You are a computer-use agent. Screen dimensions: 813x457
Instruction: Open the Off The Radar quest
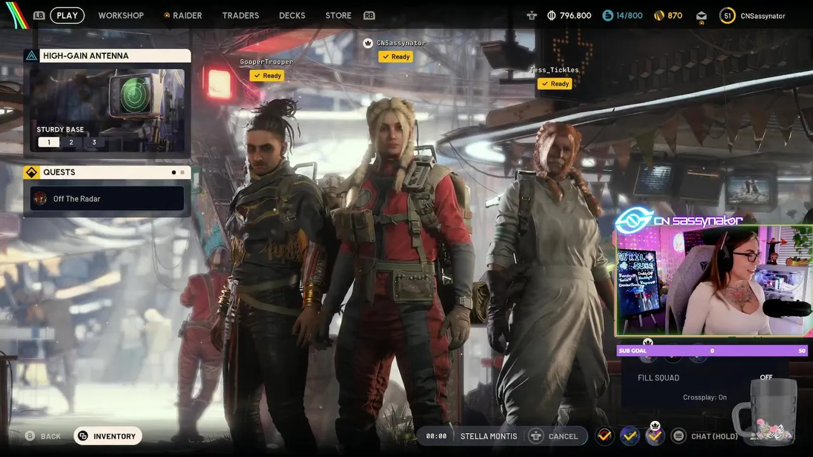coord(107,199)
